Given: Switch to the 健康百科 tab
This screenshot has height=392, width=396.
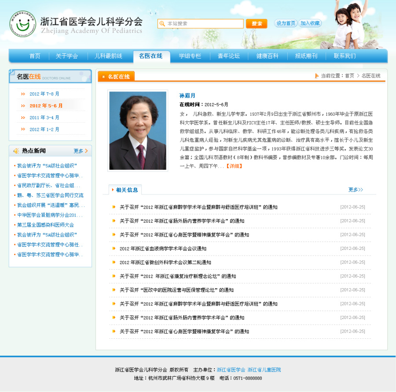Looking at the screenshot, I should [x=267, y=56].
